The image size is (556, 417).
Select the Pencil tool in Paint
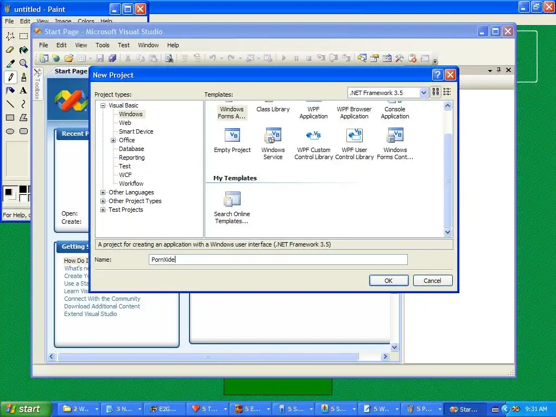[10, 77]
